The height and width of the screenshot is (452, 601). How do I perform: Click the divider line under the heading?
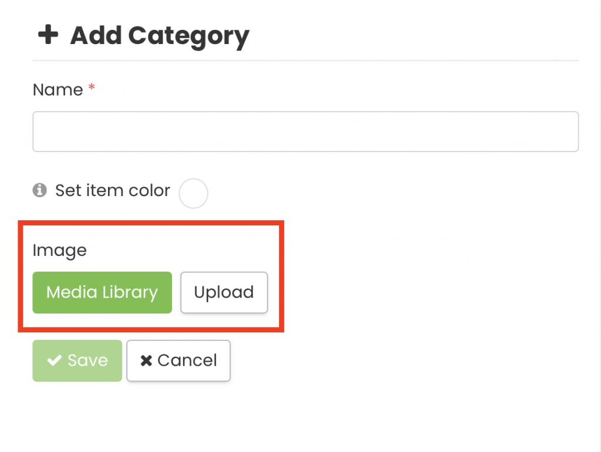tap(305, 60)
